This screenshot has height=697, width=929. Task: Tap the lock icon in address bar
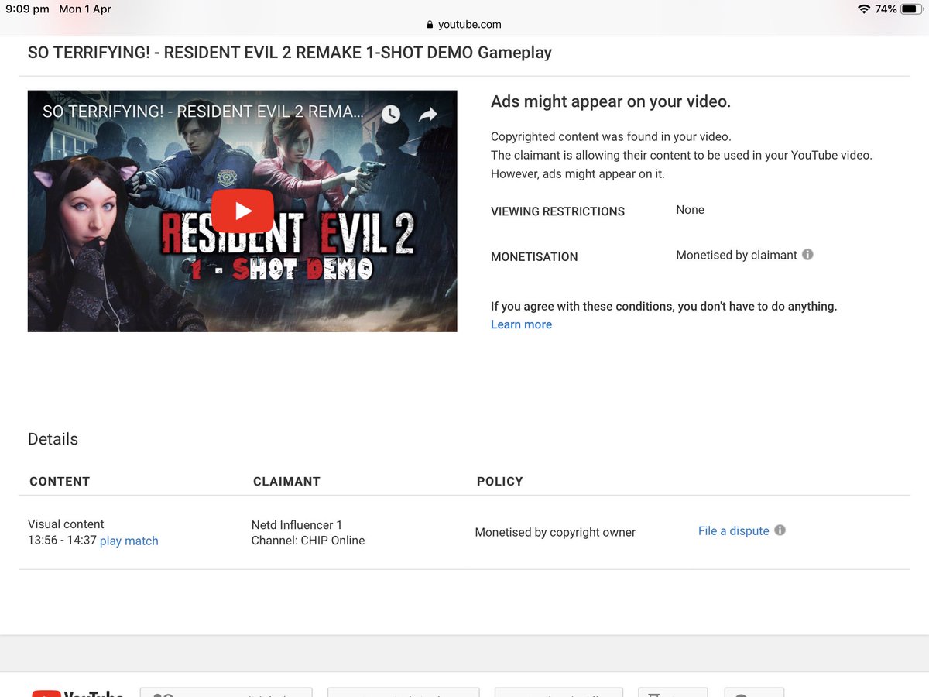[x=430, y=25]
